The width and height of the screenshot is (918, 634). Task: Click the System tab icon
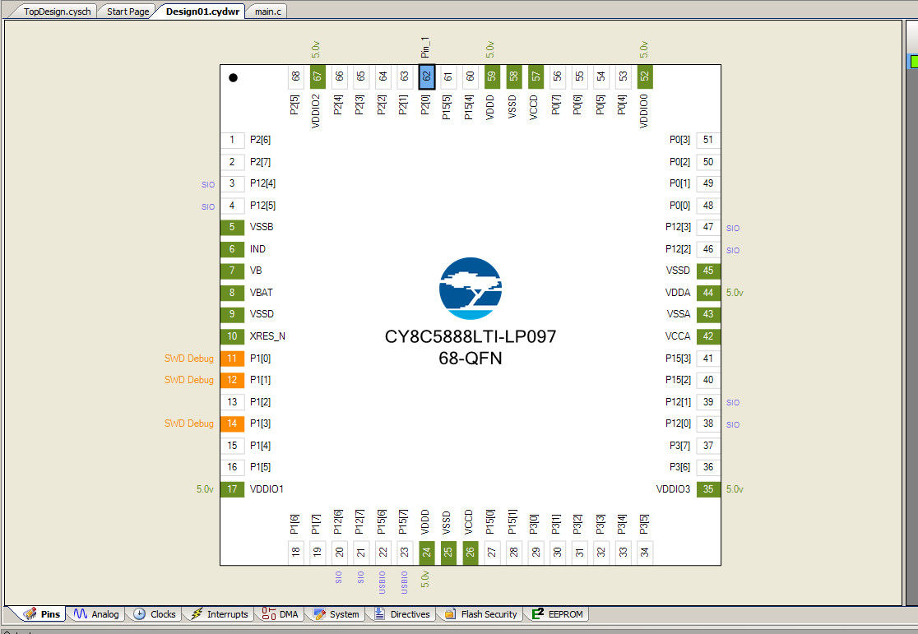click(x=319, y=614)
